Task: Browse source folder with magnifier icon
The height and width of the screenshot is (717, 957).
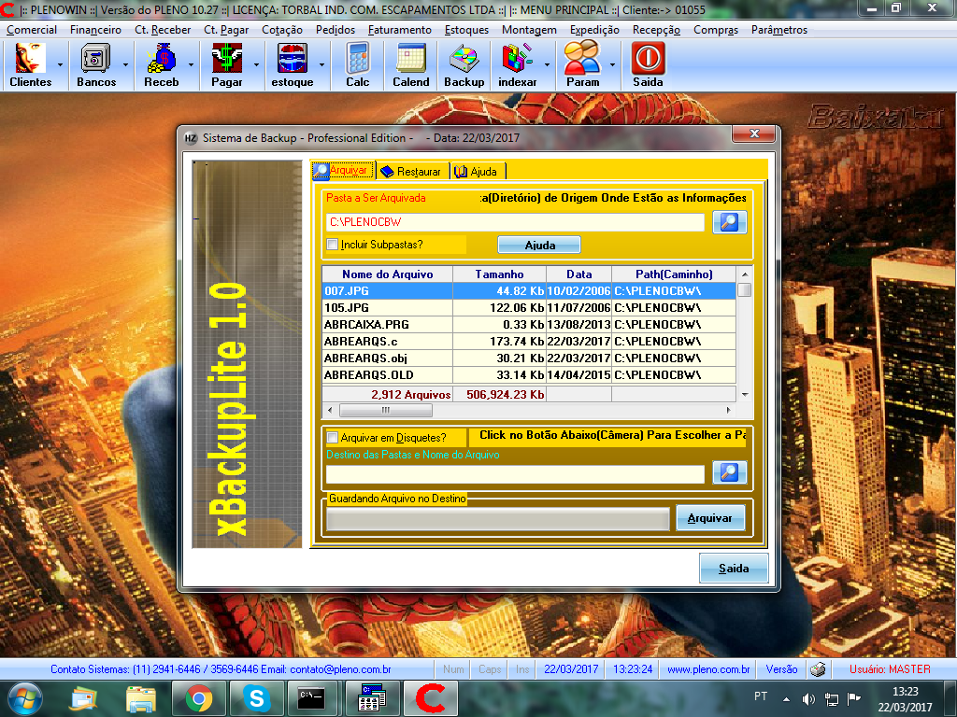Action: coord(729,222)
